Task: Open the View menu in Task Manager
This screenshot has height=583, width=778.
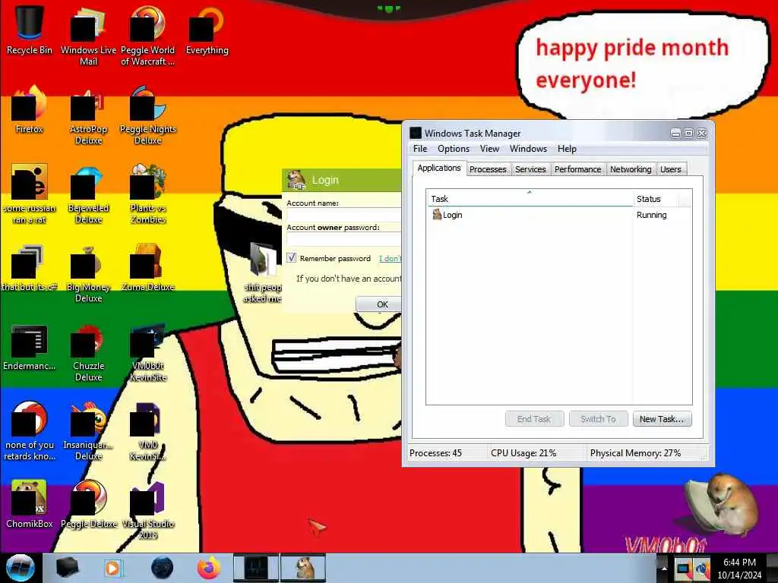Action: point(489,149)
